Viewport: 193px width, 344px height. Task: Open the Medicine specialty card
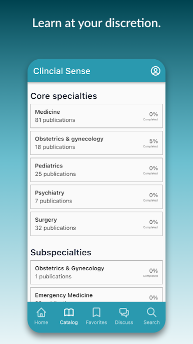tap(96, 116)
